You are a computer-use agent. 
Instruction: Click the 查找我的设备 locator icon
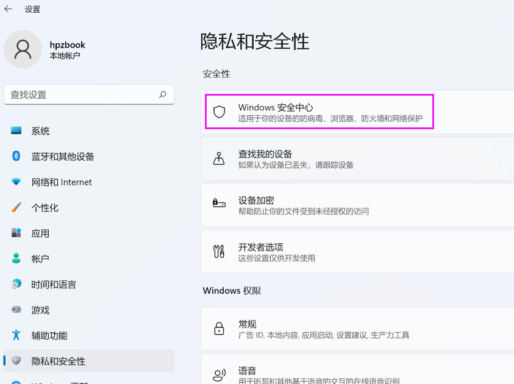coord(219,158)
